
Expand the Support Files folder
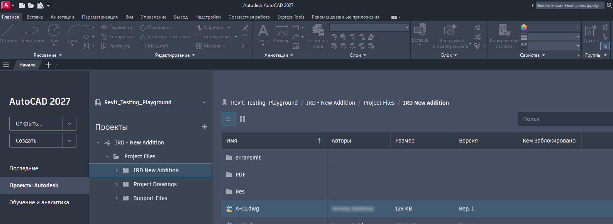point(117,198)
